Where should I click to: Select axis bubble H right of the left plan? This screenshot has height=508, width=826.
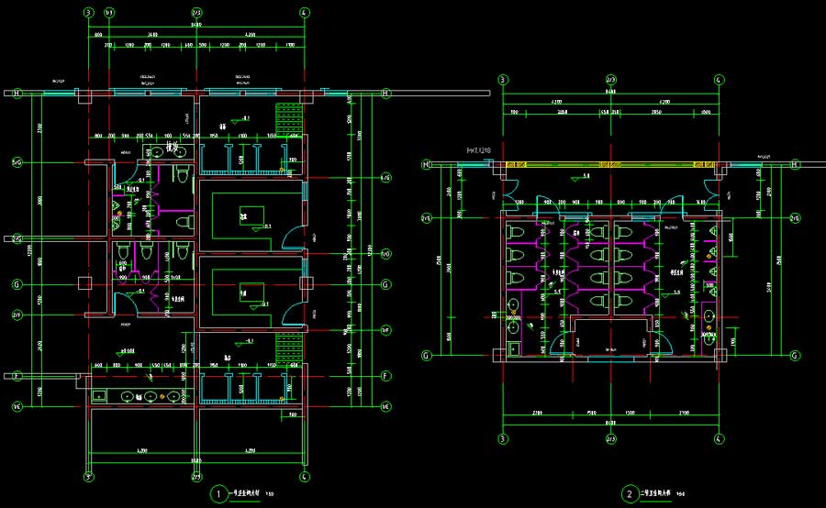385,94
